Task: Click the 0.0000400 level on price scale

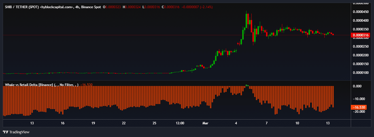Action: (361, 21)
